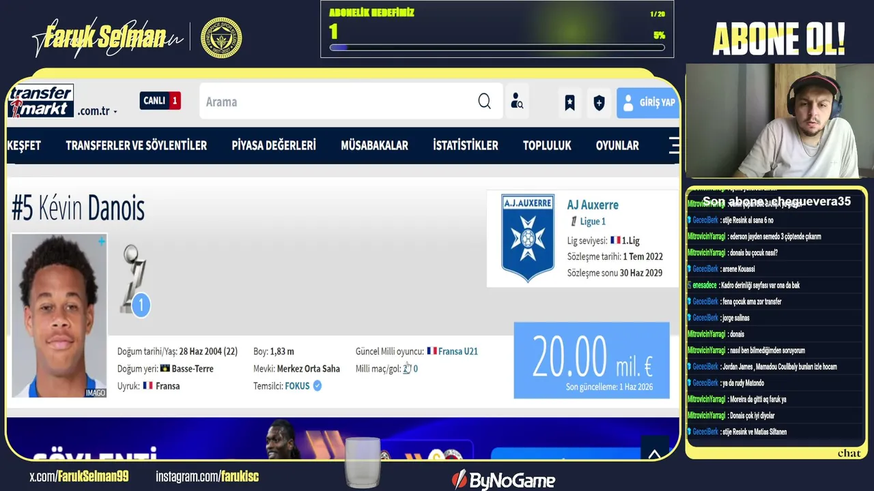Click the subscription goal progress bar

tap(497, 48)
